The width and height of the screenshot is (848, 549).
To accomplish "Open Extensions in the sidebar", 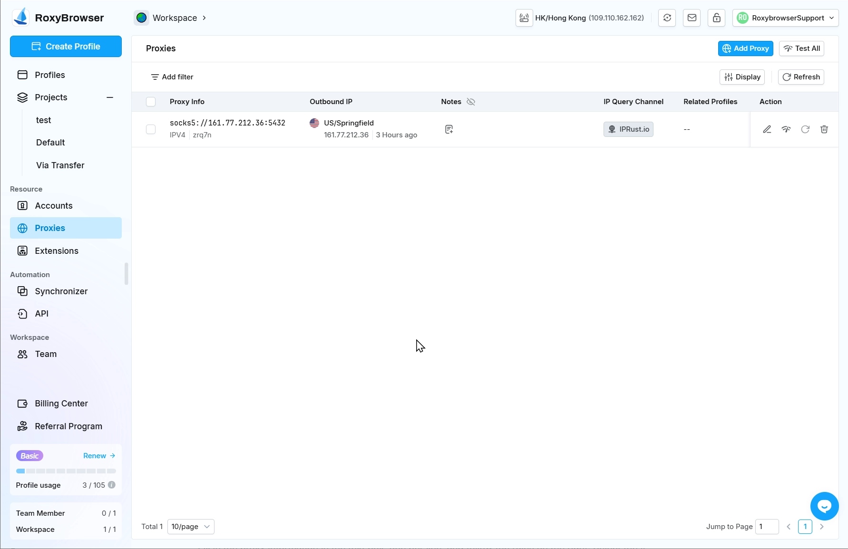I will click(x=57, y=251).
